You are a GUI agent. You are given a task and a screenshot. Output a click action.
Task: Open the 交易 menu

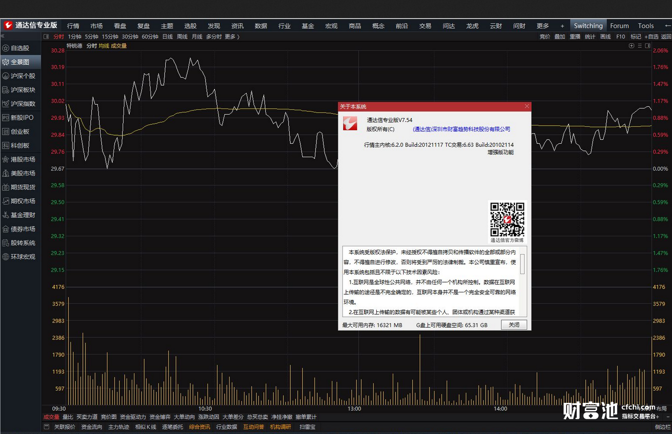click(x=425, y=26)
